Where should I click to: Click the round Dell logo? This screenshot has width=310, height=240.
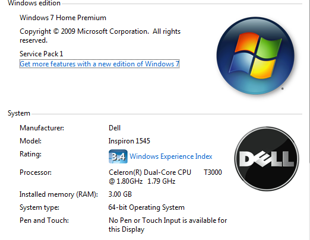[x=267, y=159]
